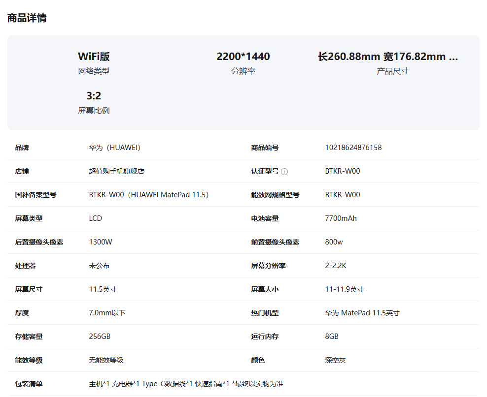Click the 屏幕分辨率 row label
The image size is (487, 397).
pyautogui.click(x=268, y=266)
